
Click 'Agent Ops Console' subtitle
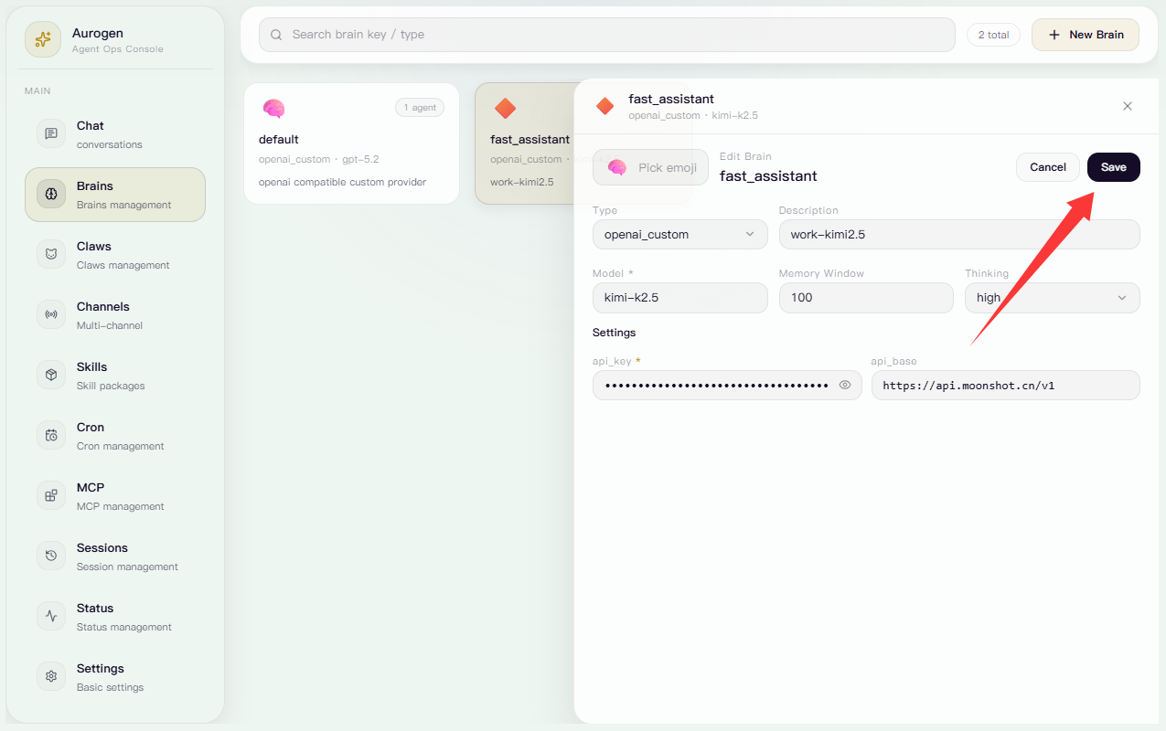point(118,49)
